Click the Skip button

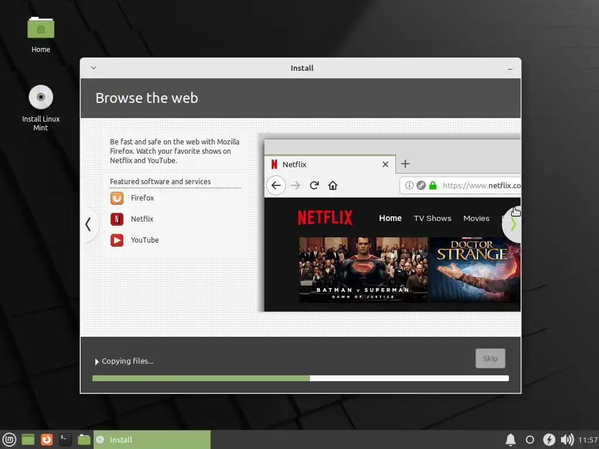click(490, 358)
